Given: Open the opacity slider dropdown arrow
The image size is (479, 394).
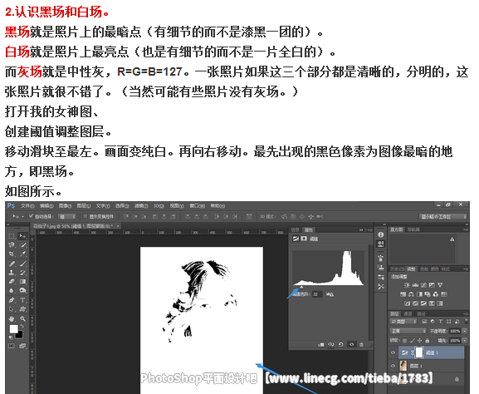Looking at the screenshot, I should point(465,331).
